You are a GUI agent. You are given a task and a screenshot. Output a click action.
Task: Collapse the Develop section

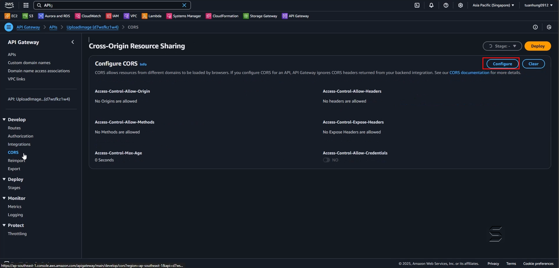click(4, 119)
